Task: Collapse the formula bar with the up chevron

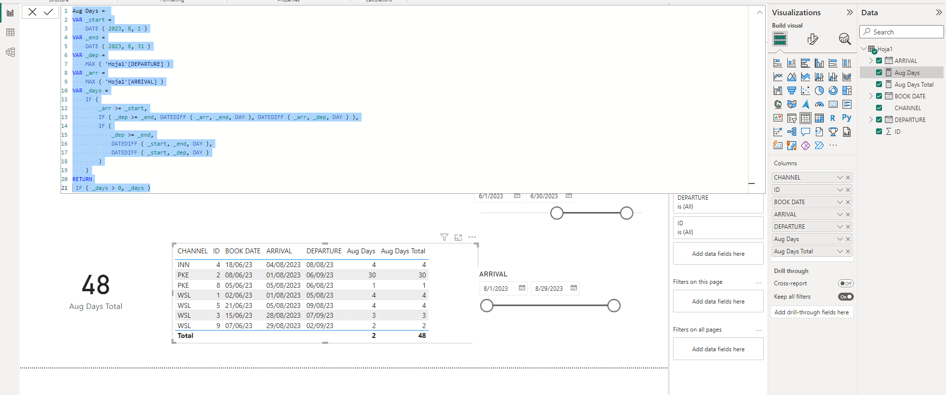Action: (760, 13)
